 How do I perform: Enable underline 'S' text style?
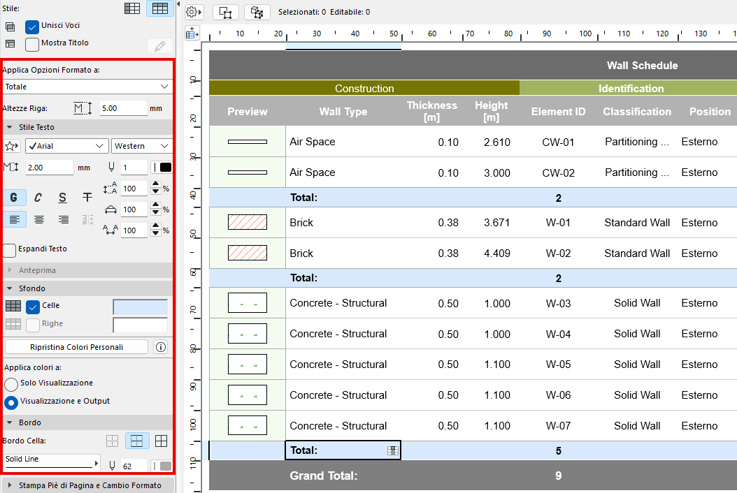(62, 198)
